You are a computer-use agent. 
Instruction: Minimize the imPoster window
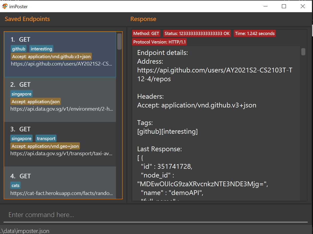(x=265, y=6)
